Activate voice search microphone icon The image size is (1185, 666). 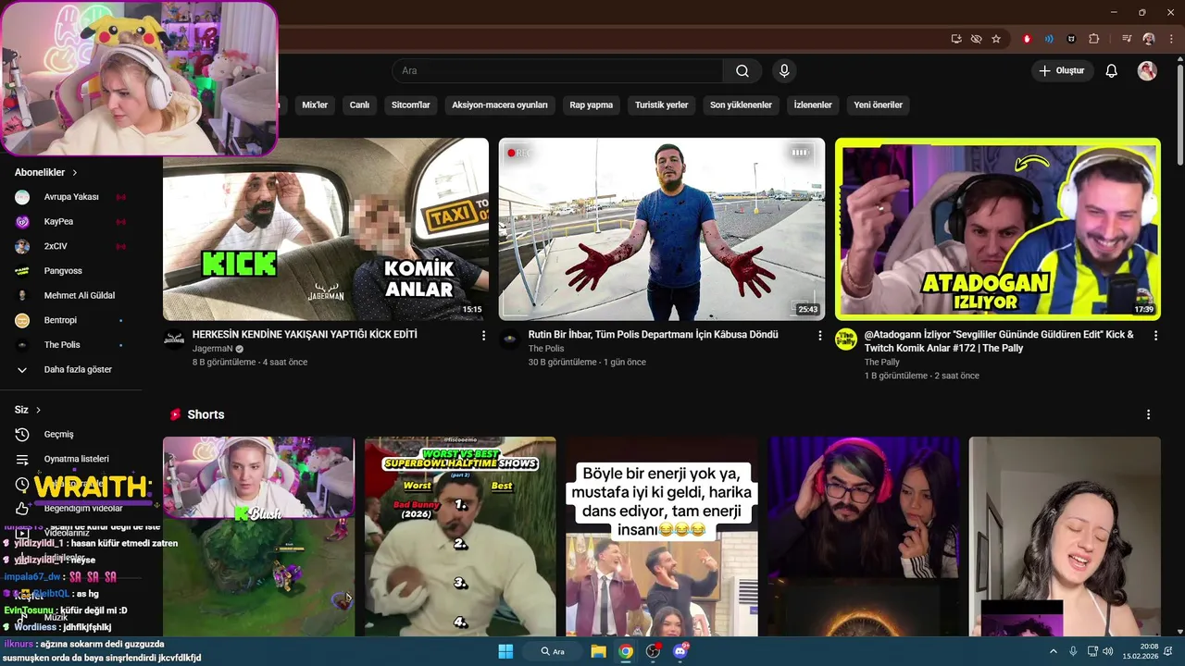point(784,71)
